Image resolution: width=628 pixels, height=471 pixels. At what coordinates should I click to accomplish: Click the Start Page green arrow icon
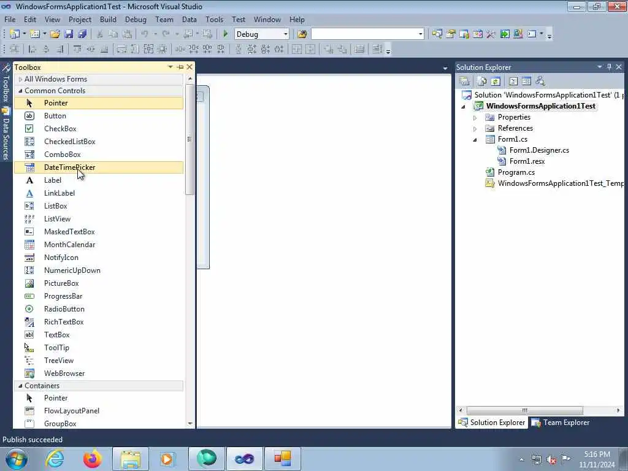[x=505, y=34]
